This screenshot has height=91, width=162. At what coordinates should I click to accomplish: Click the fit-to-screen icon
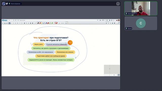(110, 75)
